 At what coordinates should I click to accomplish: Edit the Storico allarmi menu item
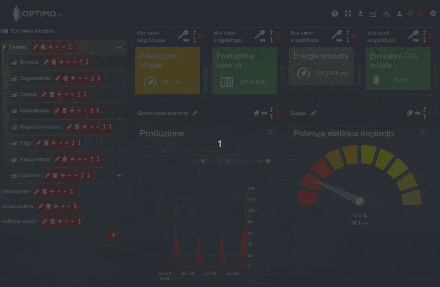point(41,207)
